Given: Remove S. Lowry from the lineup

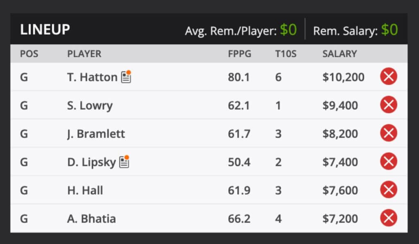Looking at the screenshot, I should (388, 105).
